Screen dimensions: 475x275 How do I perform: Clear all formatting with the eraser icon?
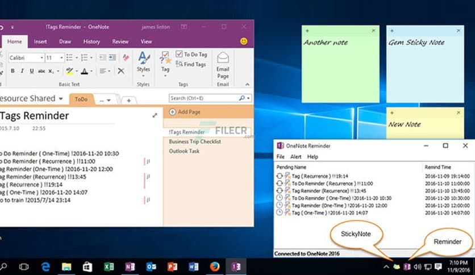(126, 57)
